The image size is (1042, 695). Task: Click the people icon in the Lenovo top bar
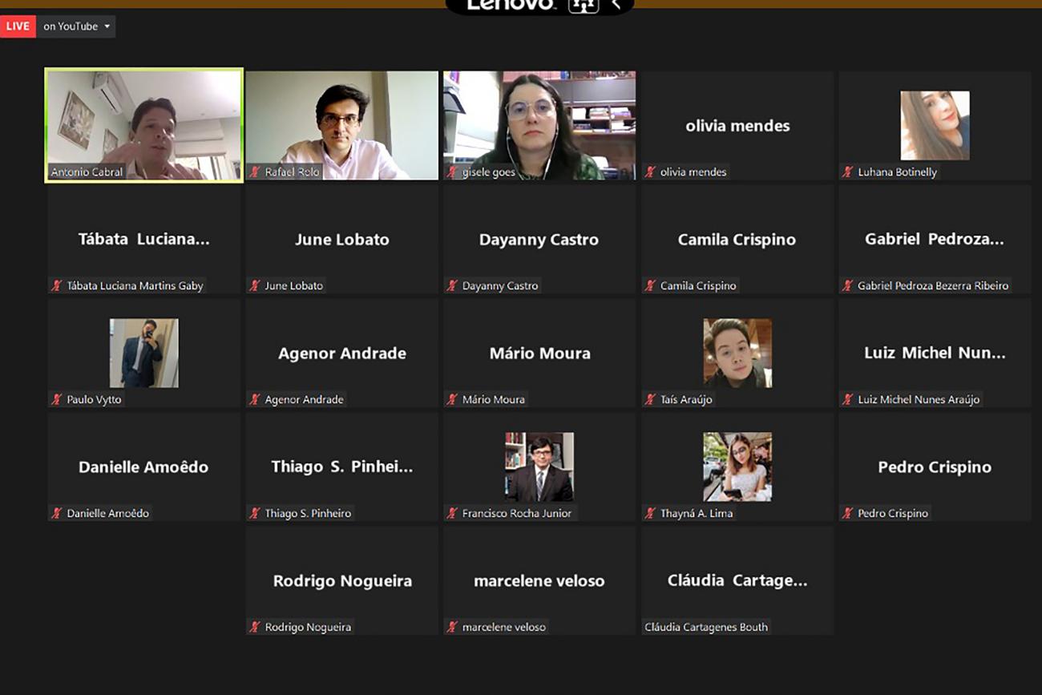click(x=584, y=5)
